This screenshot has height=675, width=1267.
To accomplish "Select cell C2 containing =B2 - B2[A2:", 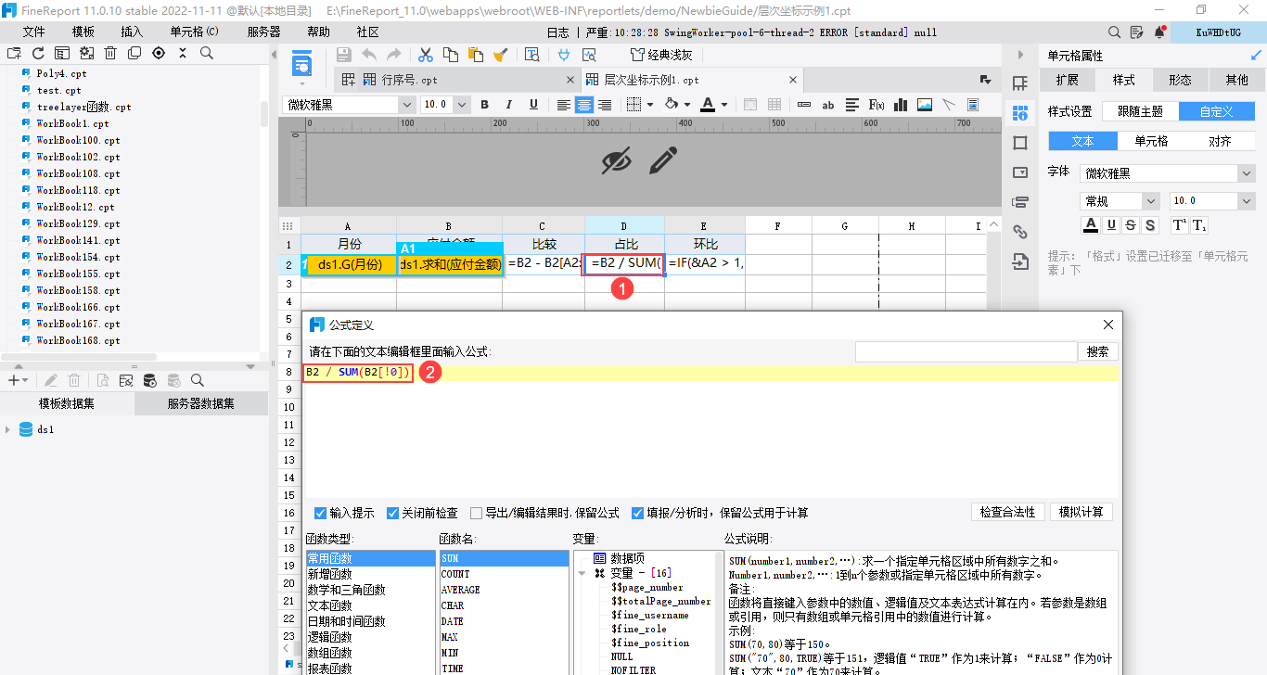I will click(x=544, y=264).
